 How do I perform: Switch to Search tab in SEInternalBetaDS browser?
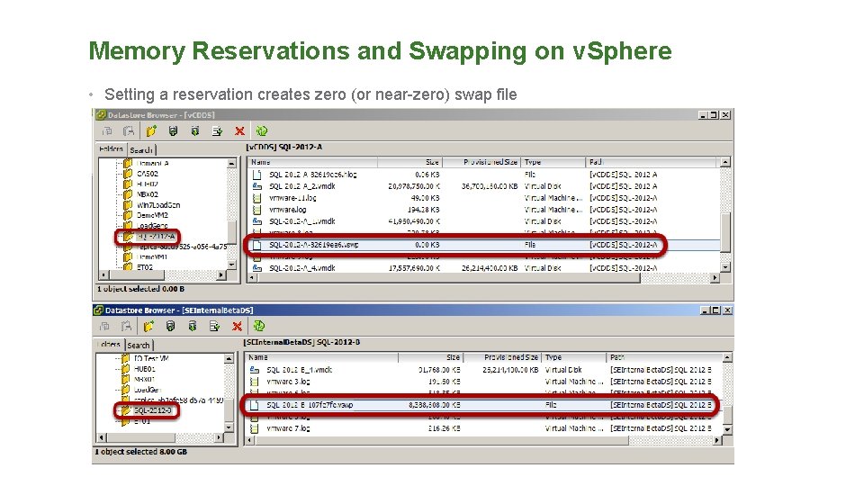click(139, 345)
